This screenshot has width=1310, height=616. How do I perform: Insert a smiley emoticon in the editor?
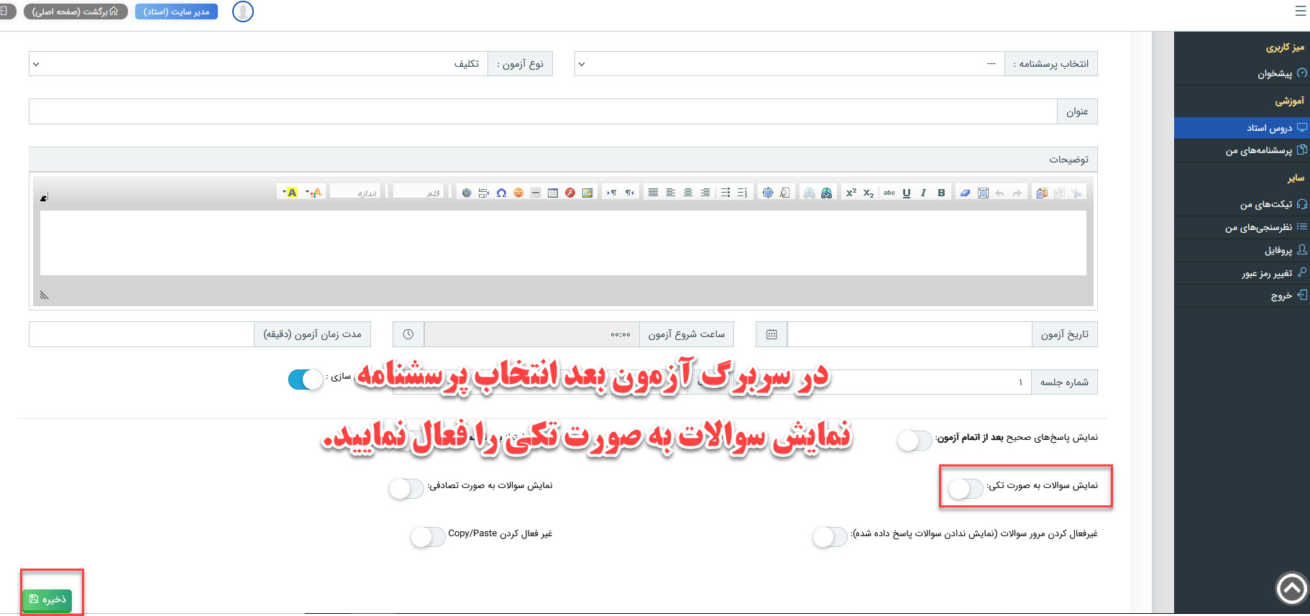(518, 193)
